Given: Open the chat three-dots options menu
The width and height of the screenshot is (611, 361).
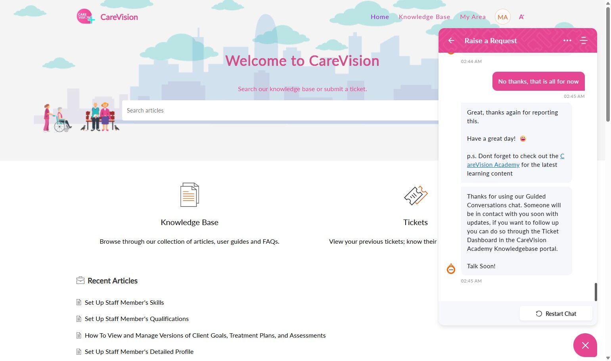Looking at the screenshot, I should (567, 40).
